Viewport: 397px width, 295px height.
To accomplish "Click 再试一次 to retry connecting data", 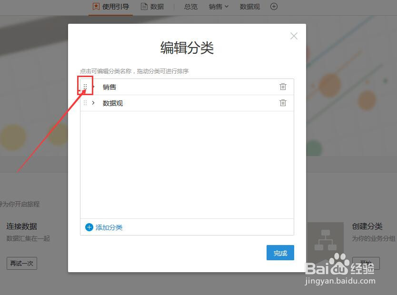I will point(21,263).
